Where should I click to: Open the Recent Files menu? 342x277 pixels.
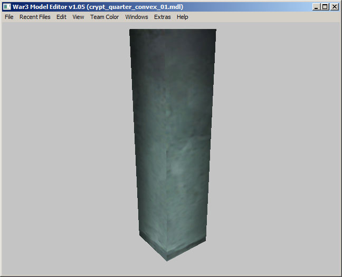point(35,17)
